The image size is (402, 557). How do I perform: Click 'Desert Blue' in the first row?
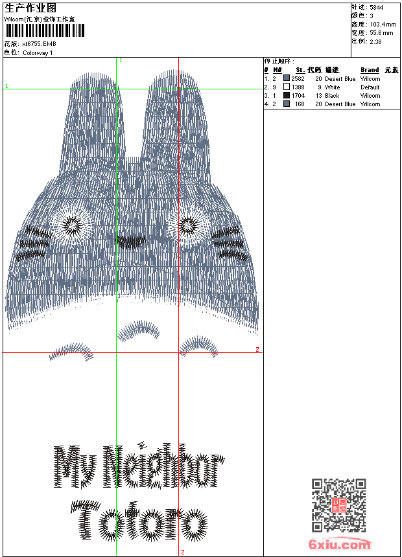coord(340,79)
